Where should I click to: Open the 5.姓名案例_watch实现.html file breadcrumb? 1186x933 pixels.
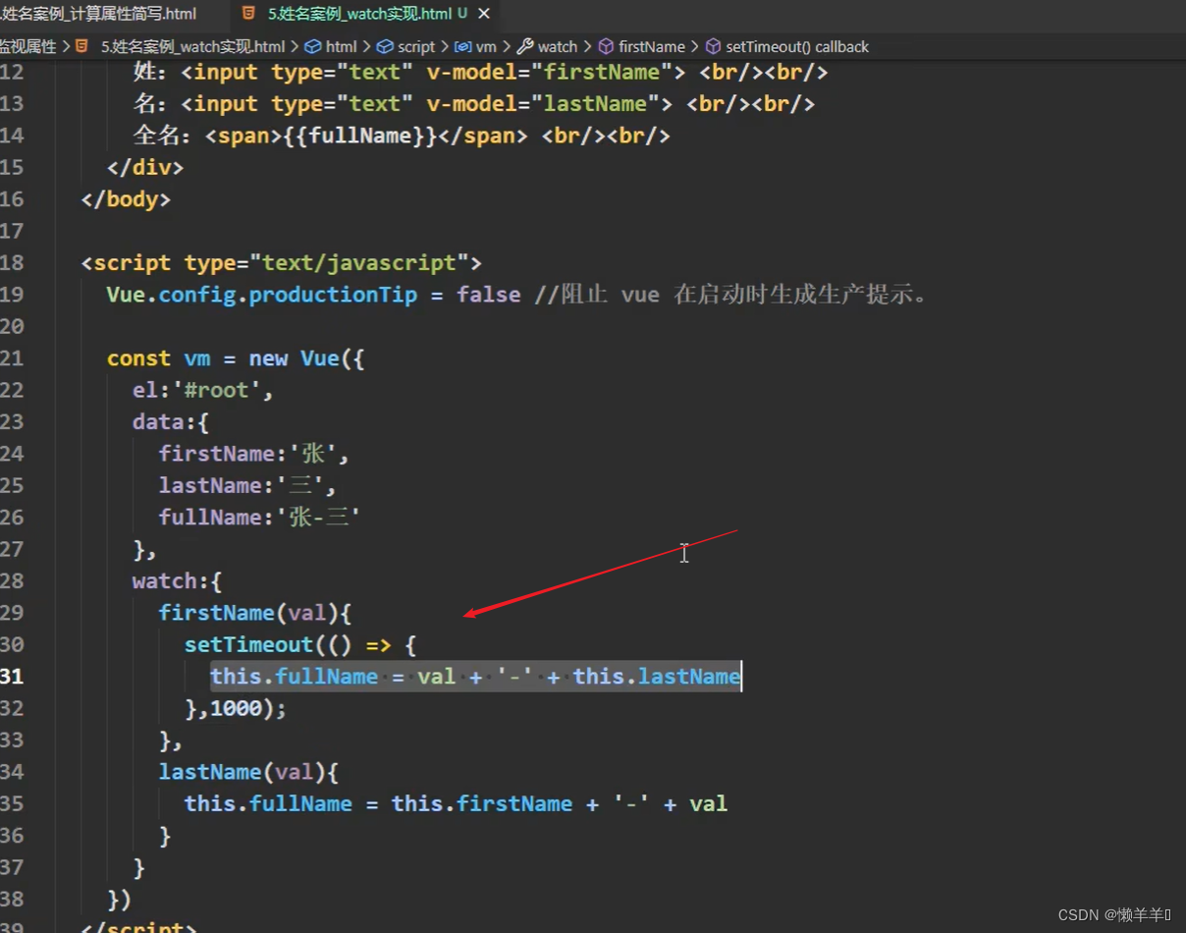click(192, 46)
